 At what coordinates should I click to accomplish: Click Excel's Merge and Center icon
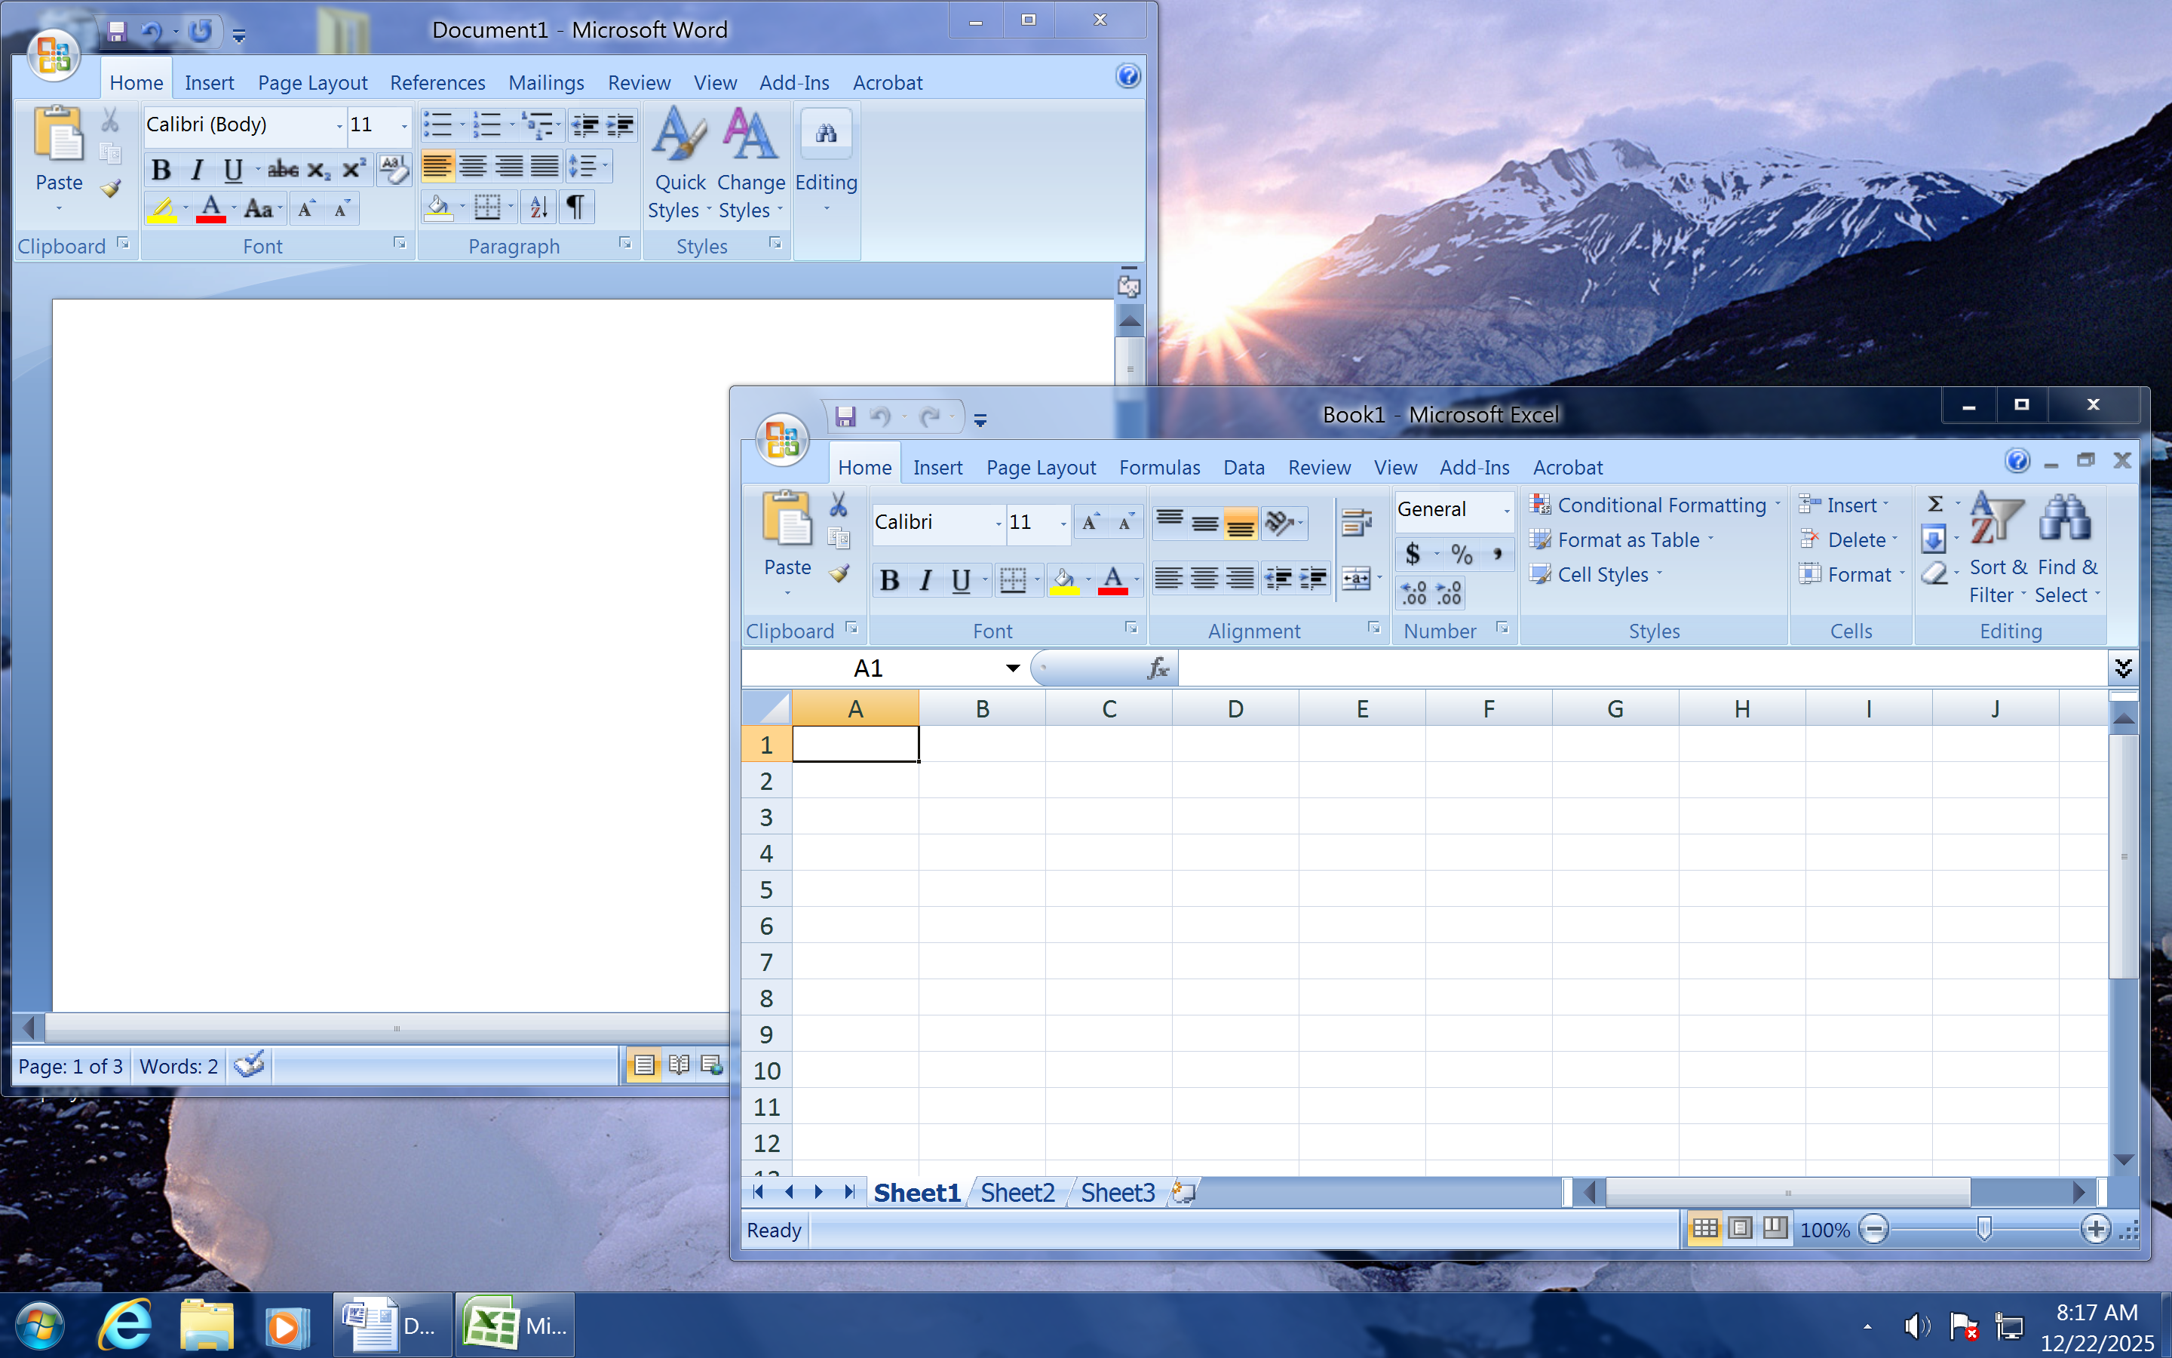click(x=1355, y=579)
